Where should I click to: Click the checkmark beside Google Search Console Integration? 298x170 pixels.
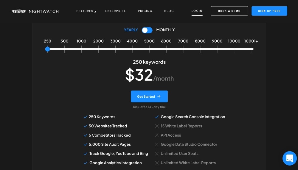tap(157, 117)
